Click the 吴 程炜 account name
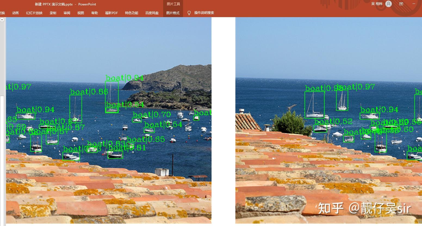The height and width of the screenshot is (226, 422). click(377, 4)
